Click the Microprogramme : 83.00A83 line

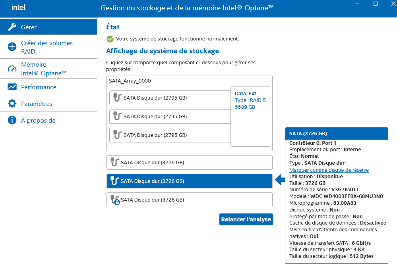pyautogui.click(x=323, y=203)
